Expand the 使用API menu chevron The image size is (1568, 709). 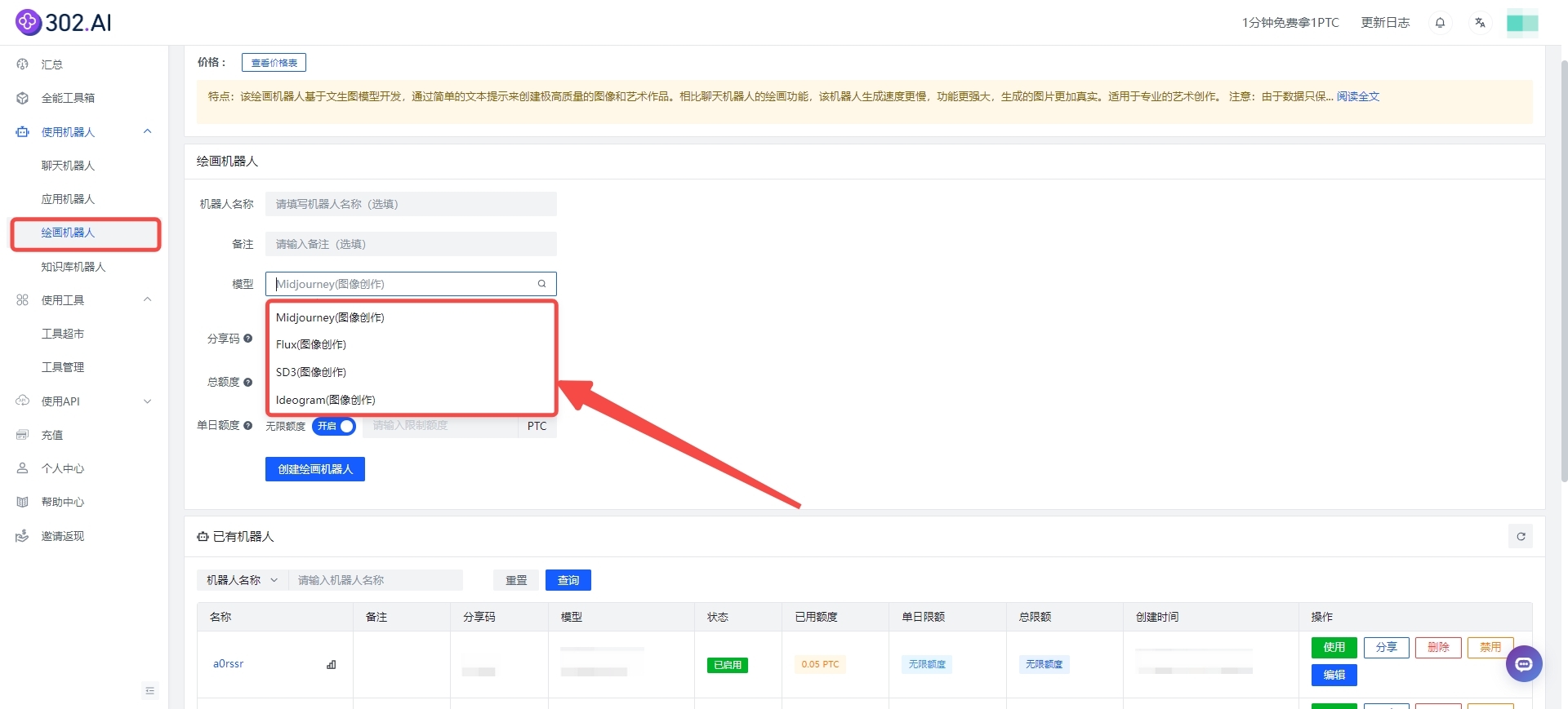click(148, 401)
